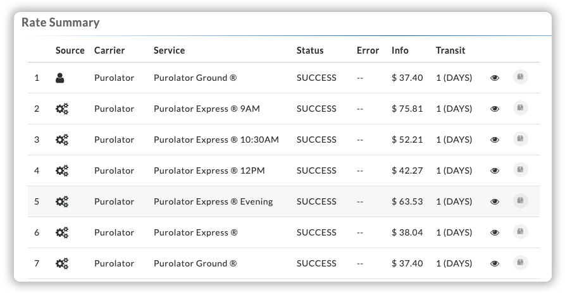Screen dimensions: 565x293
Task: Click the Source column header
Action: (70, 51)
